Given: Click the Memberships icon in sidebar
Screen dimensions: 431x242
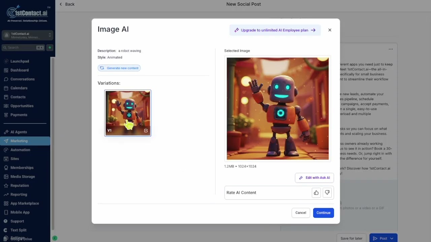Looking at the screenshot, I should (6, 168).
